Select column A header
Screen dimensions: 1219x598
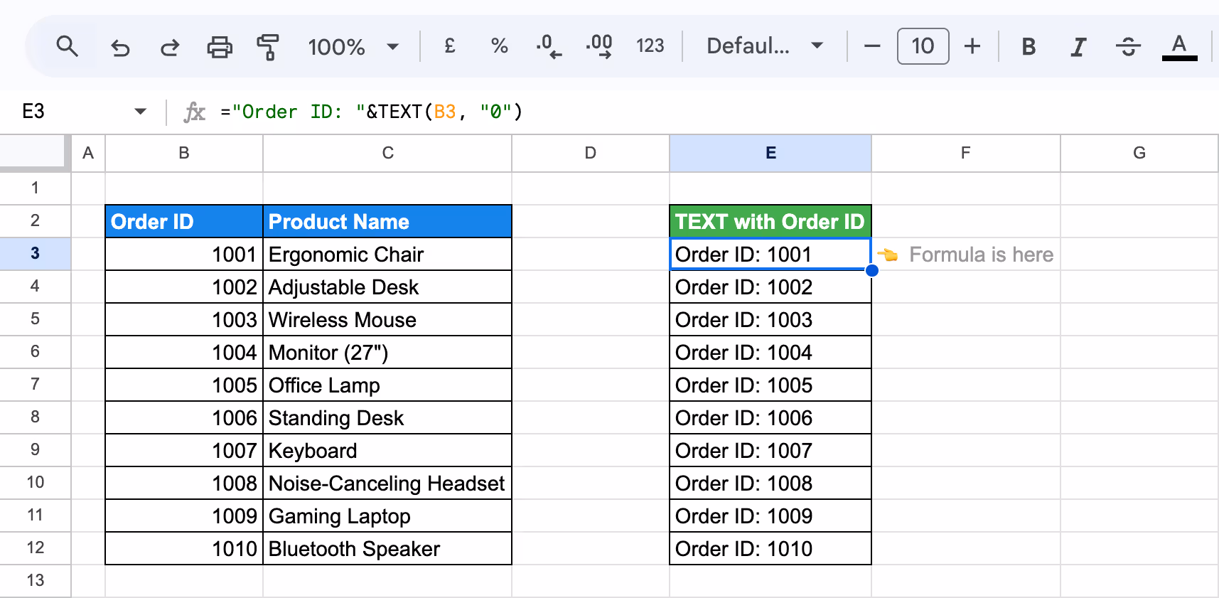point(88,153)
